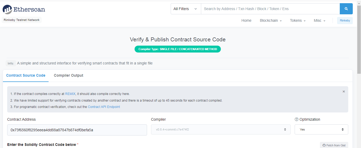Click the Optimization help question-mark icon
Image resolution: width=361 pixels, height=148 pixels.
point(296,119)
